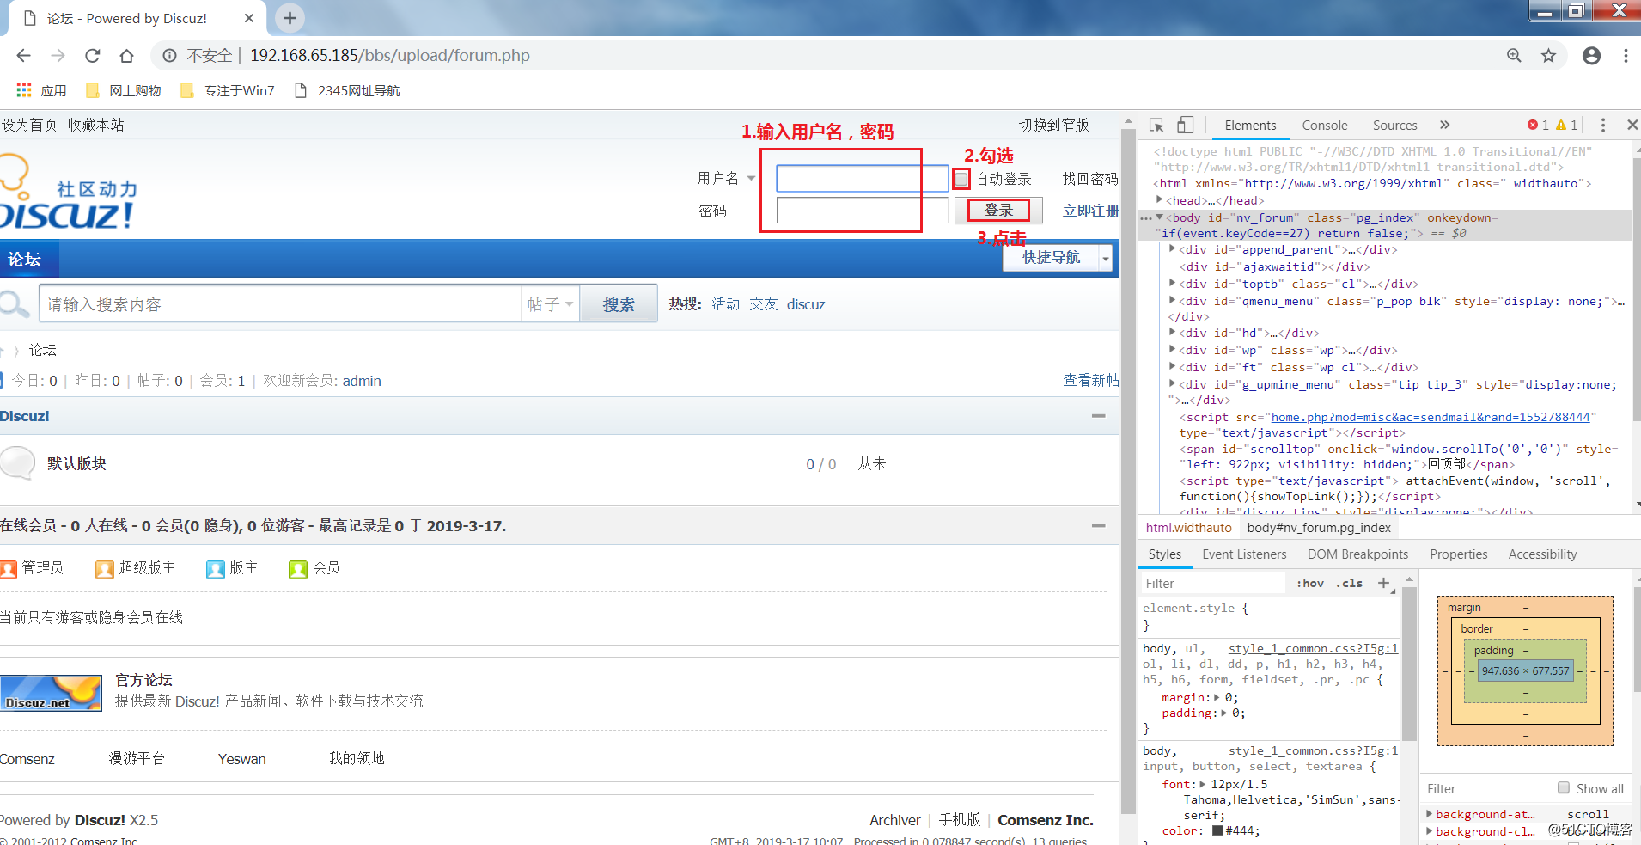
Task: Click the Styles Filter field
Action: 1213,583
